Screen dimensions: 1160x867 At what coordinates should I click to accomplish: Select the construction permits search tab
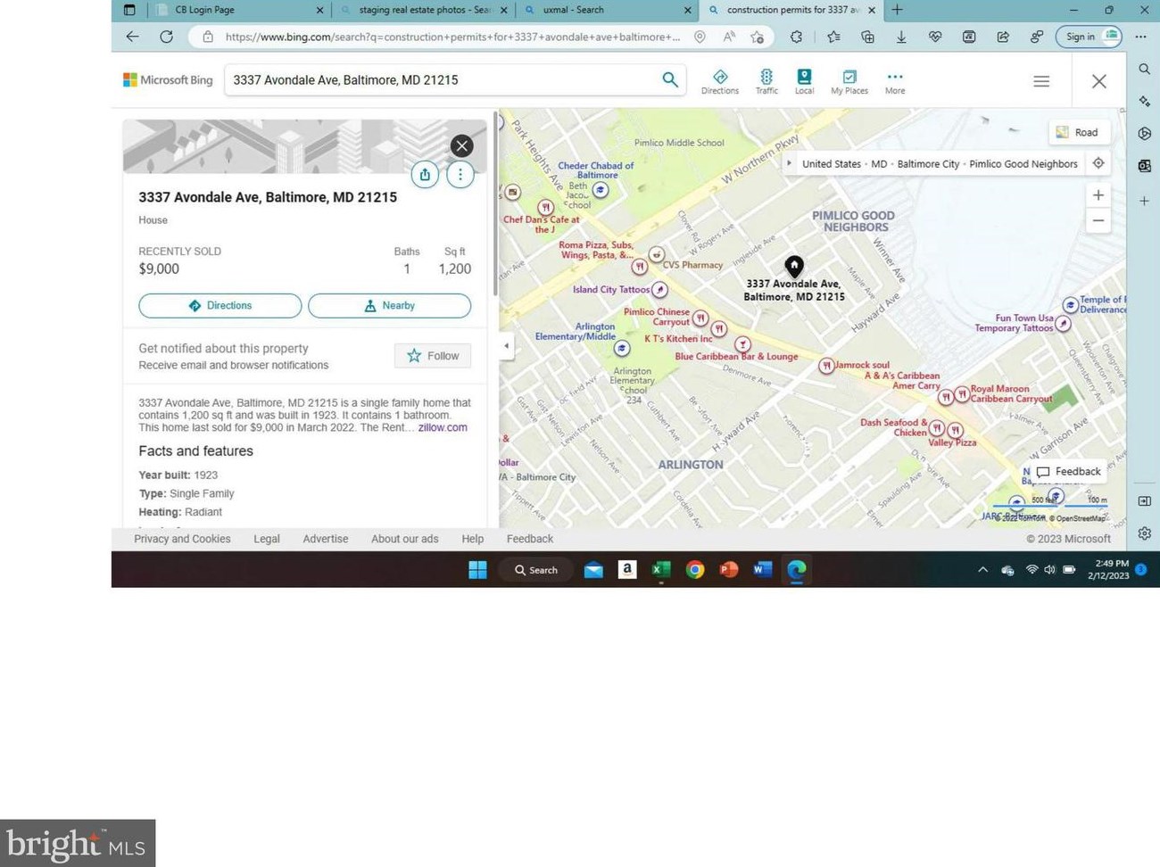point(791,10)
